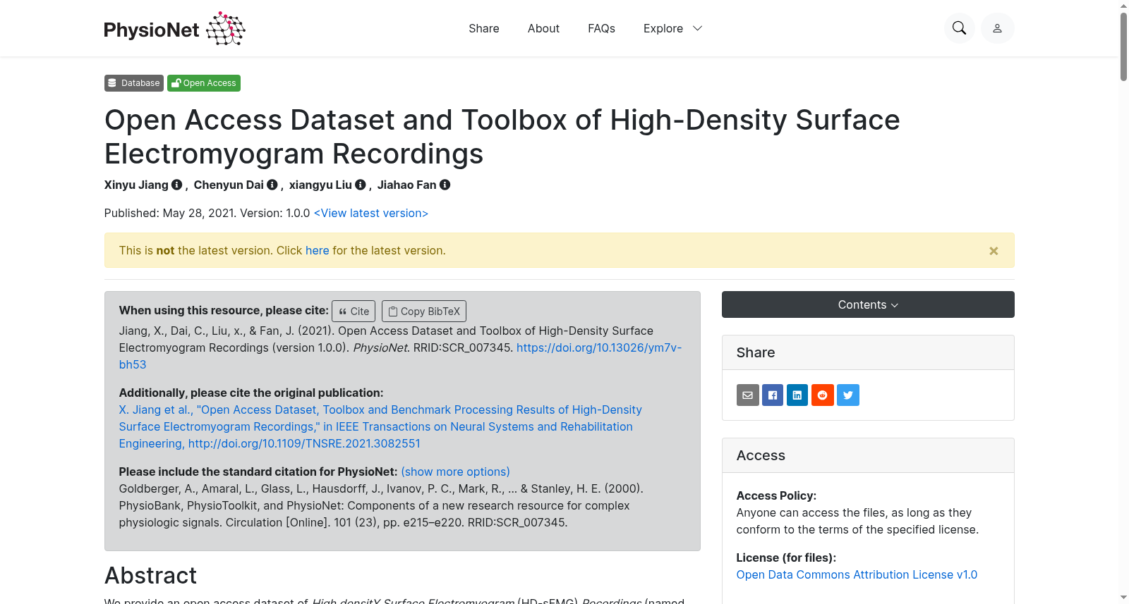Screen dimensions: 1129x604
Task: Click the author name Xinyu Jiang
Action: (x=136, y=185)
